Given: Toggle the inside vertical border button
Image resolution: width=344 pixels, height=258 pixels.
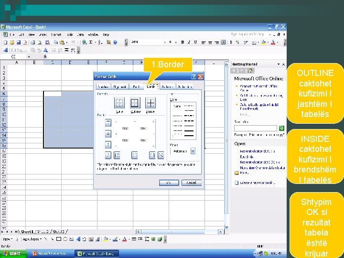Looking at the screenshot, I should (134, 155).
